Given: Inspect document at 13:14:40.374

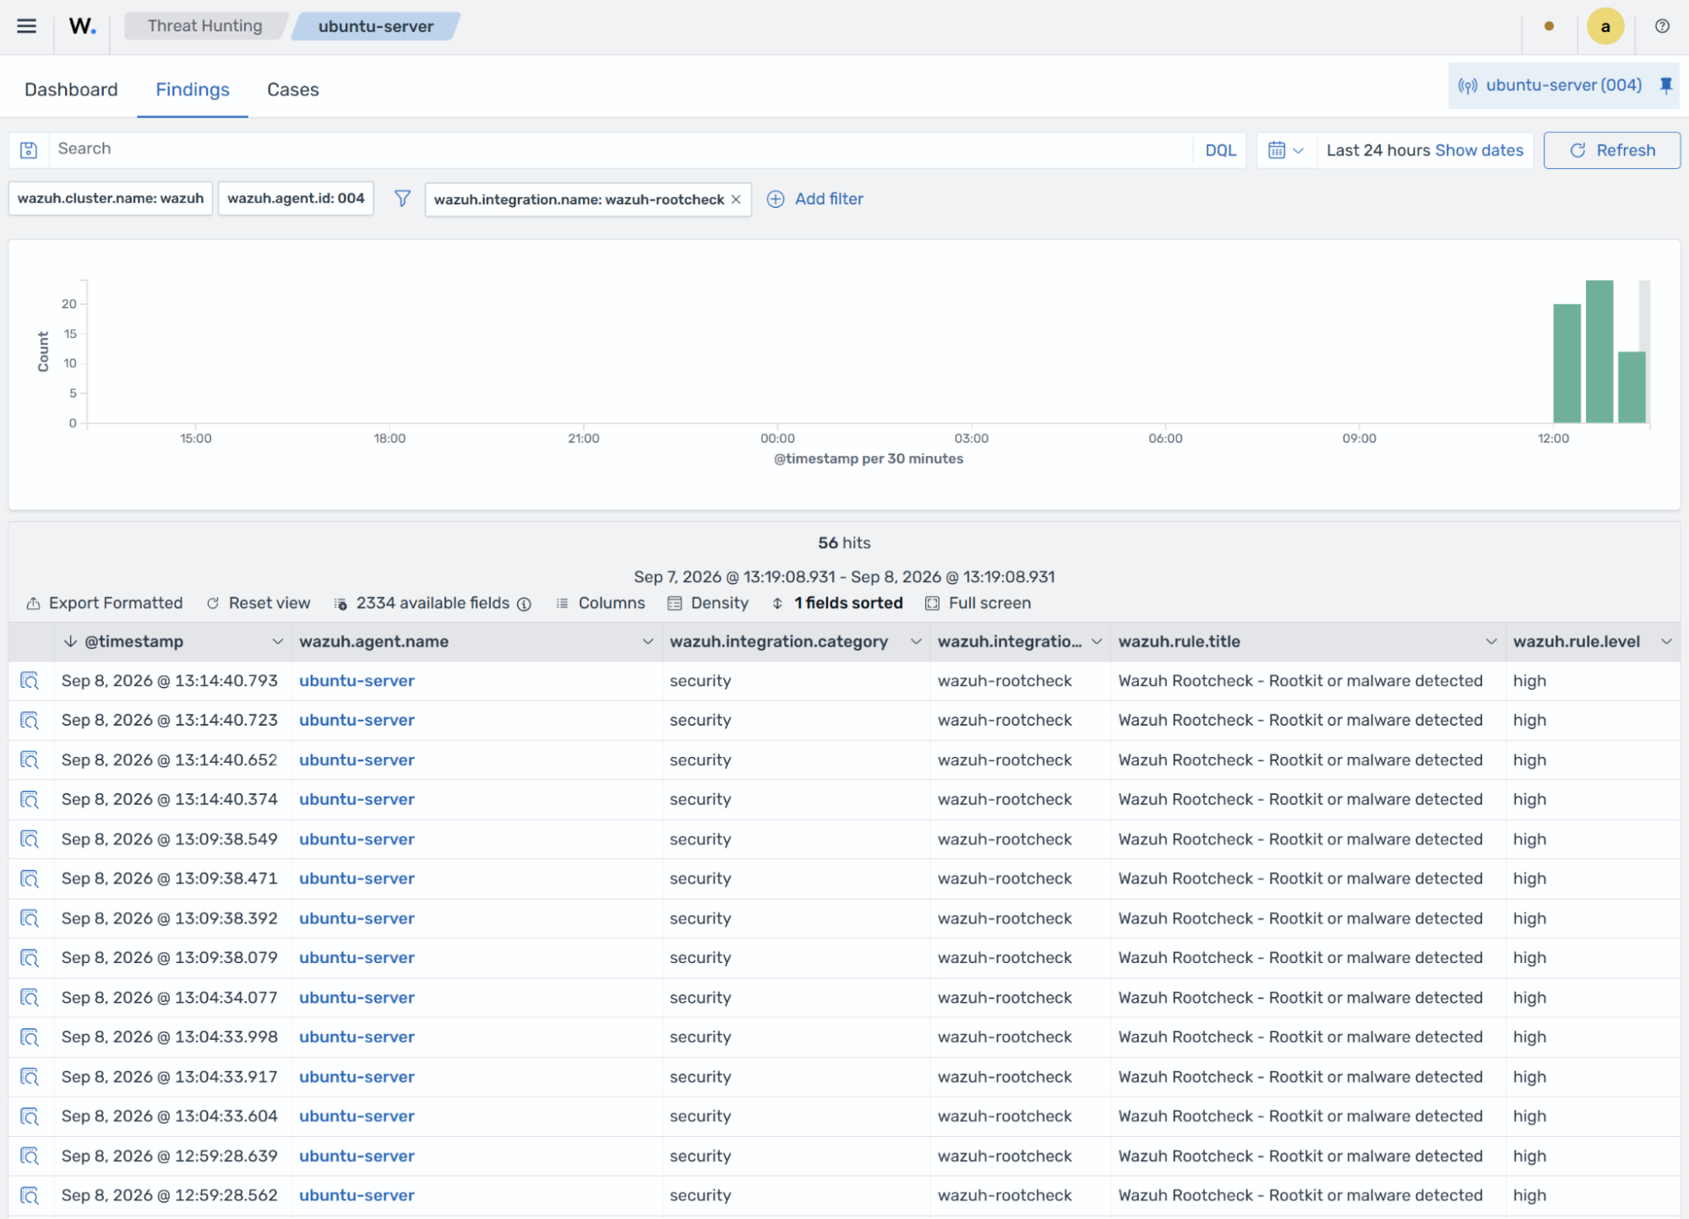Looking at the screenshot, I should [30, 800].
